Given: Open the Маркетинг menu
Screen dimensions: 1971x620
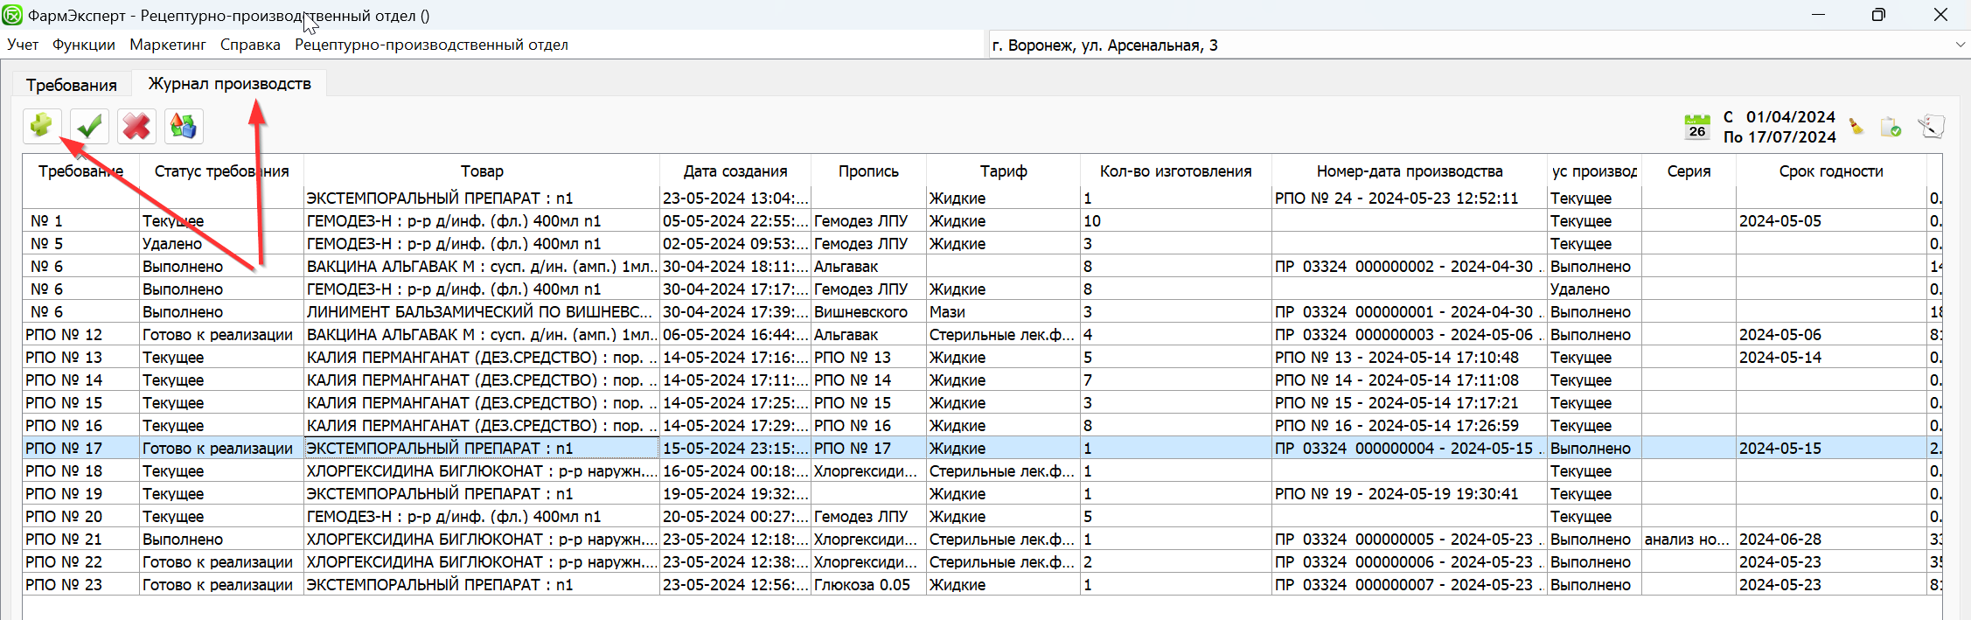Looking at the screenshot, I should point(168,45).
